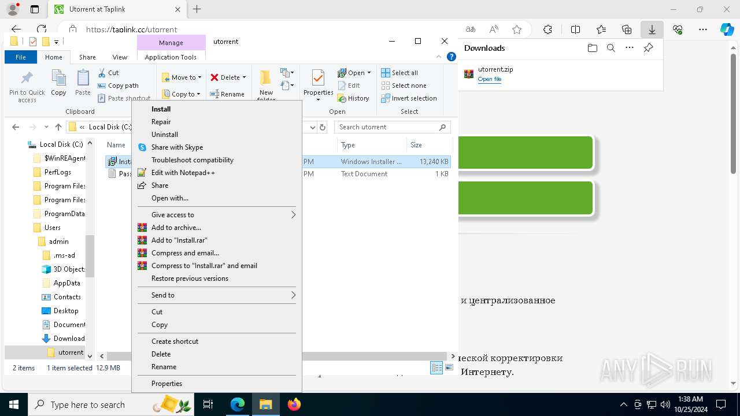Screen dimensions: 740x416
Task: Click Windows Start button
Action: (14, 404)
